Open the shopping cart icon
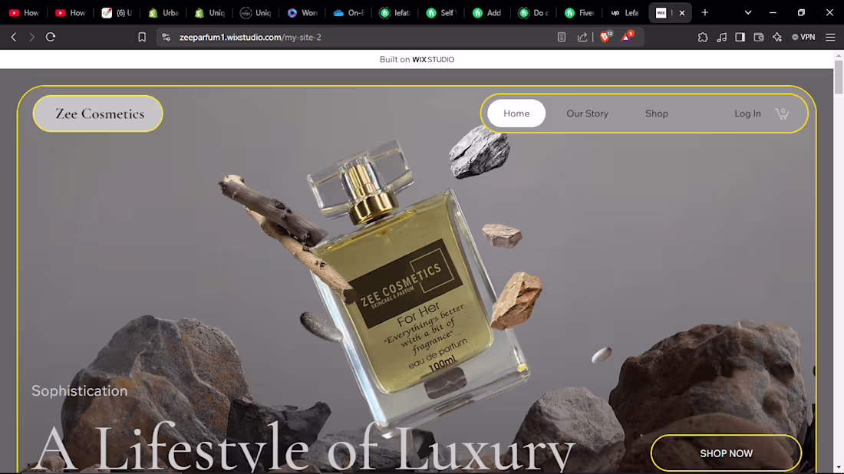 (782, 113)
